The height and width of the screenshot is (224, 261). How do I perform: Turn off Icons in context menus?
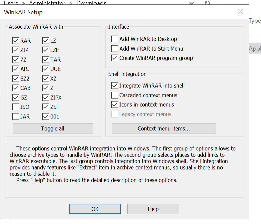point(115,105)
